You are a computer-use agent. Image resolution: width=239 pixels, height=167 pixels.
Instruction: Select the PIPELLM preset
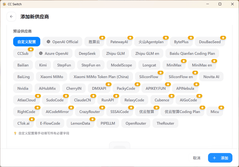point(108,123)
